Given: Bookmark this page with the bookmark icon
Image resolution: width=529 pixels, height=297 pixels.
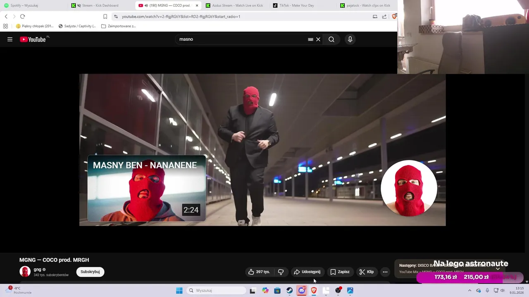Looking at the screenshot, I should coord(105,16).
